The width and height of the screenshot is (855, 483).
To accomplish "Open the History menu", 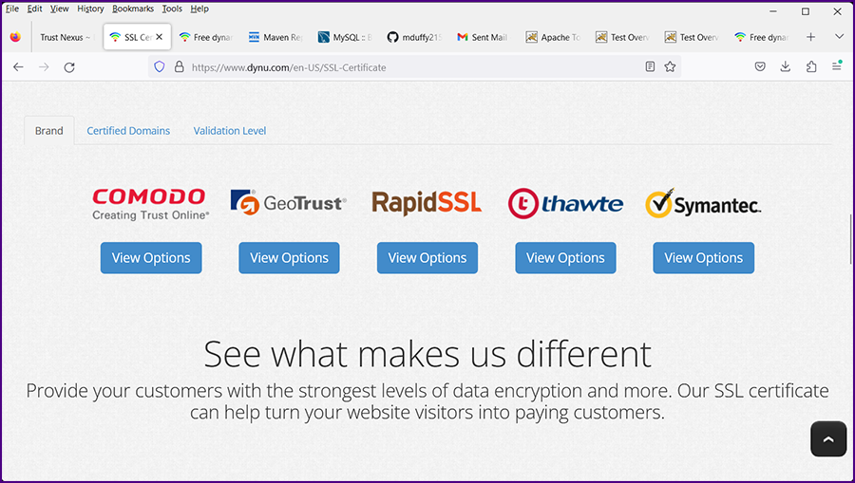I will 90,9.
